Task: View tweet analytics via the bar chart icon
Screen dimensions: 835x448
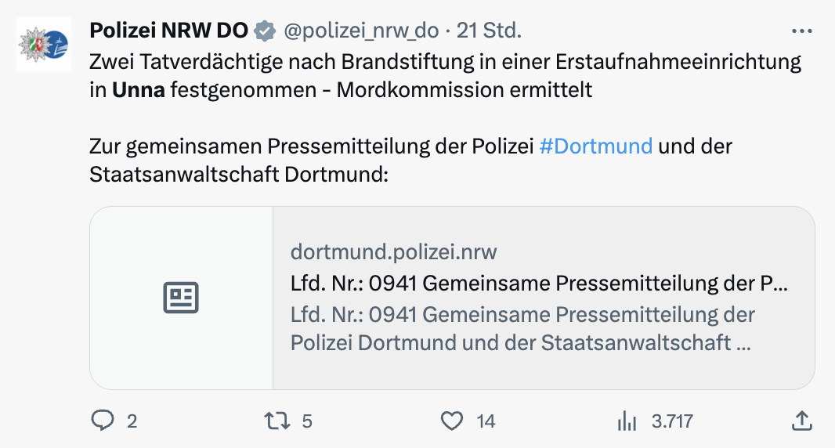Action: (627, 421)
